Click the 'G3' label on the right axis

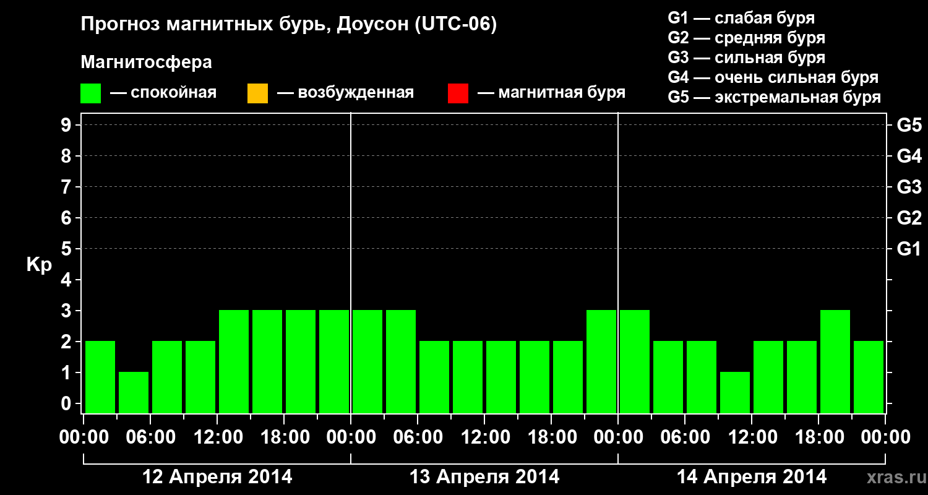(909, 187)
